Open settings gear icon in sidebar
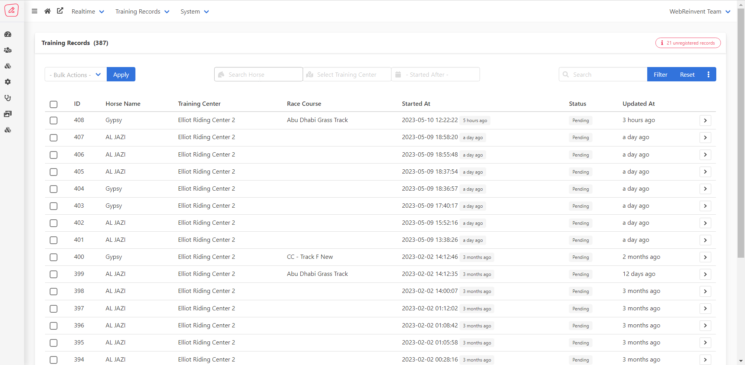Screen dimensions: 745x365 (x=8, y=82)
